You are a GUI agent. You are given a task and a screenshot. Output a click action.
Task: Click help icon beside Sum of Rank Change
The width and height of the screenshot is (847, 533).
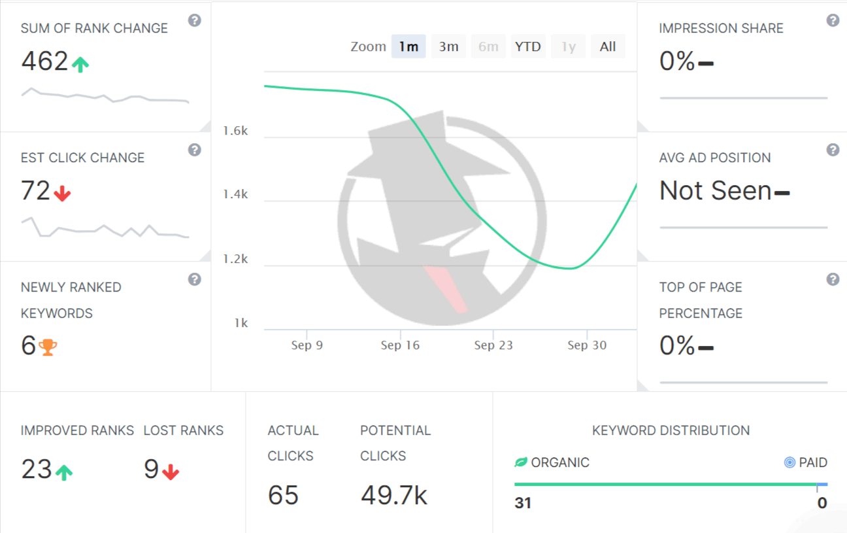[x=194, y=20]
